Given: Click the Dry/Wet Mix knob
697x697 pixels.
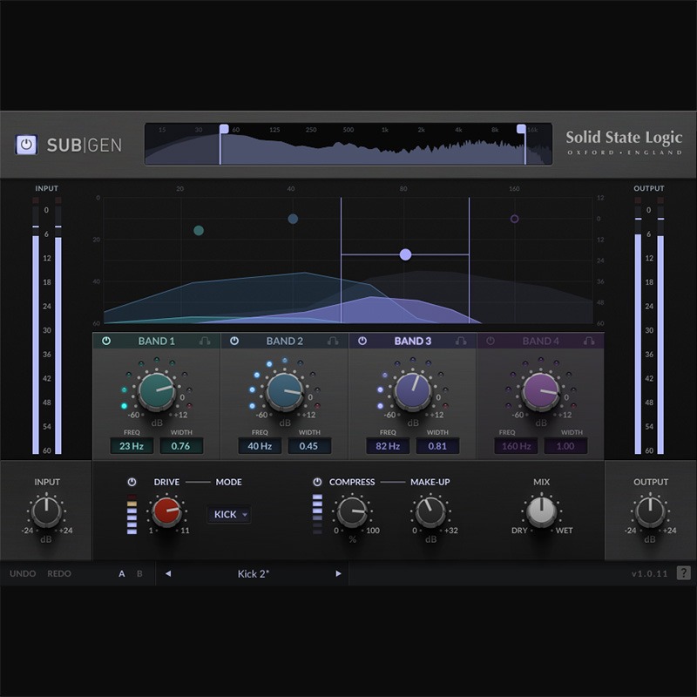Looking at the screenshot, I should [541, 511].
